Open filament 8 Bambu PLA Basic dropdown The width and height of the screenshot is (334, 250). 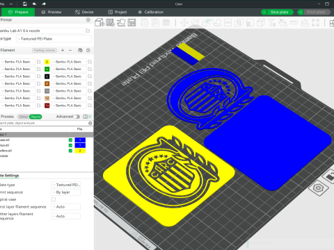(x=69, y=83)
